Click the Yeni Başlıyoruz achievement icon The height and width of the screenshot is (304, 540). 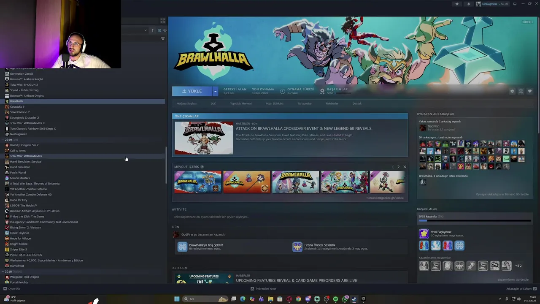(424, 233)
